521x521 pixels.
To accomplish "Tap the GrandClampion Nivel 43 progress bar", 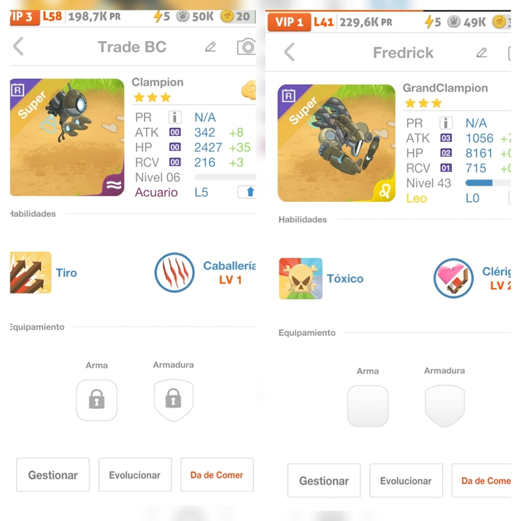I will tap(488, 183).
